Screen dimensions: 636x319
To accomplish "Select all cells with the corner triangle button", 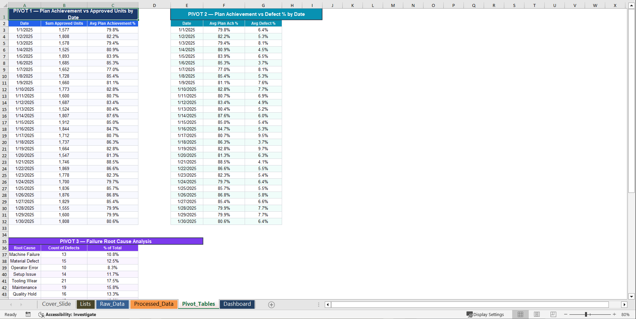I will [4, 5].
